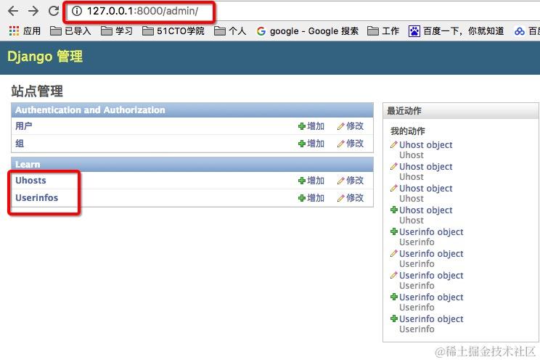Click the browser back arrow

[13, 11]
